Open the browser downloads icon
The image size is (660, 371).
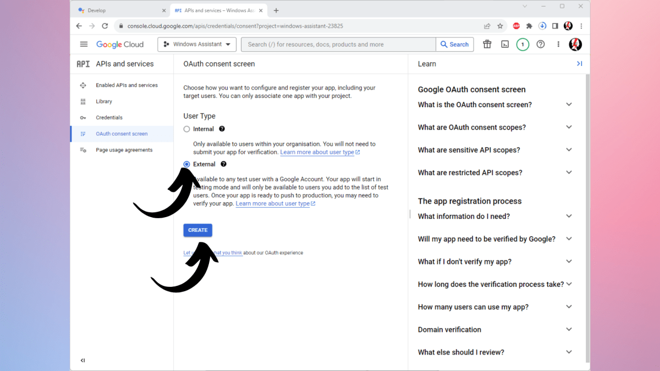click(x=542, y=26)
